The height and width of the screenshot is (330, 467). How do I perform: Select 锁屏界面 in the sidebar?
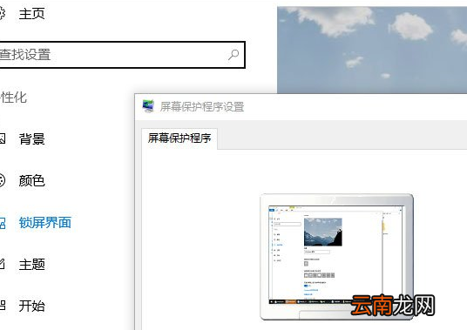[x=45, y=223]
